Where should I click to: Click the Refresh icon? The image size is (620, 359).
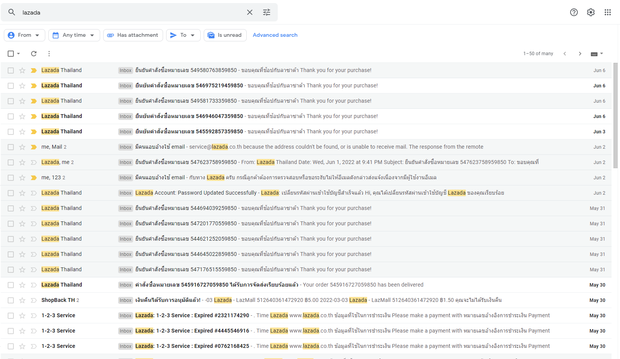point(34,54)
